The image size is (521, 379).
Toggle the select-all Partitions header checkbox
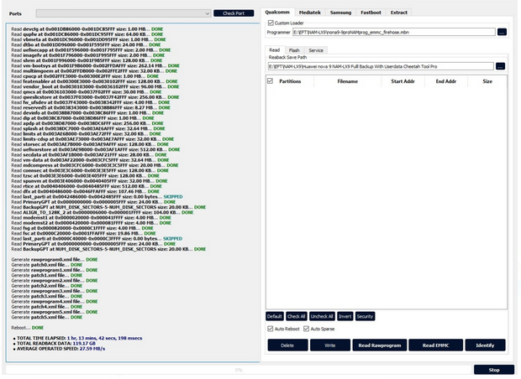pyautogui.click(x=270, y=80)
